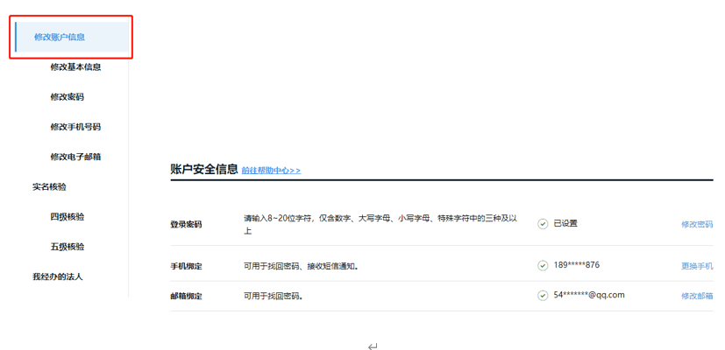
Task: Click the checkmark icon beside the qq.com email
Action: tap(543, 296)
